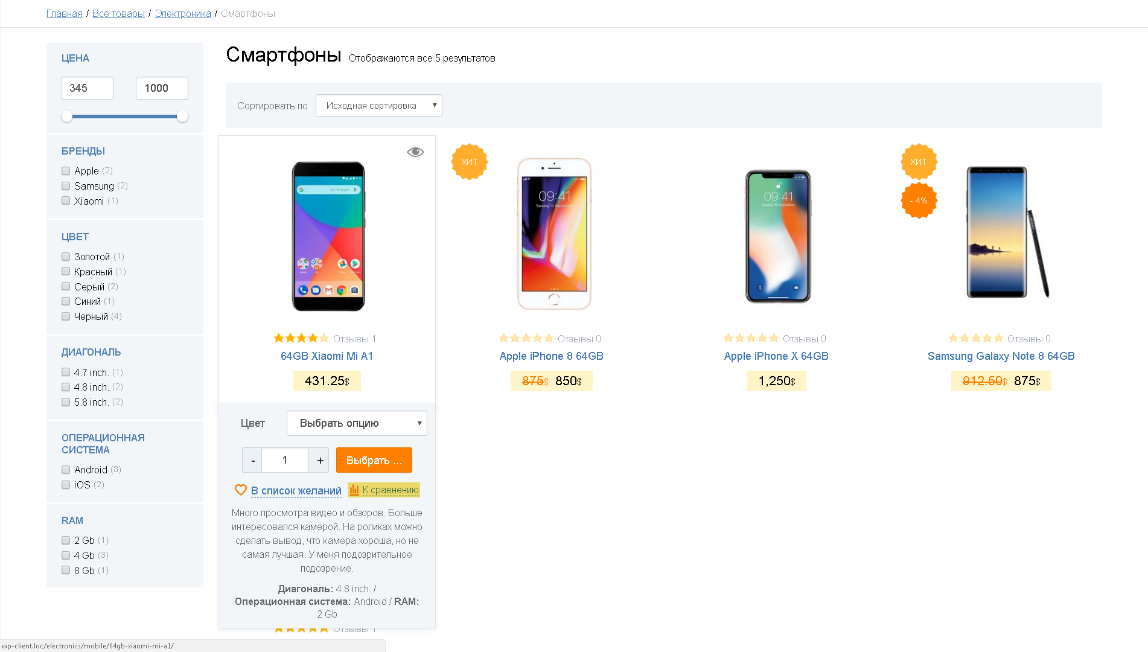The image size is (1148, 652).
Task: Click the orange Выбрать button
Action: (374, 460)
